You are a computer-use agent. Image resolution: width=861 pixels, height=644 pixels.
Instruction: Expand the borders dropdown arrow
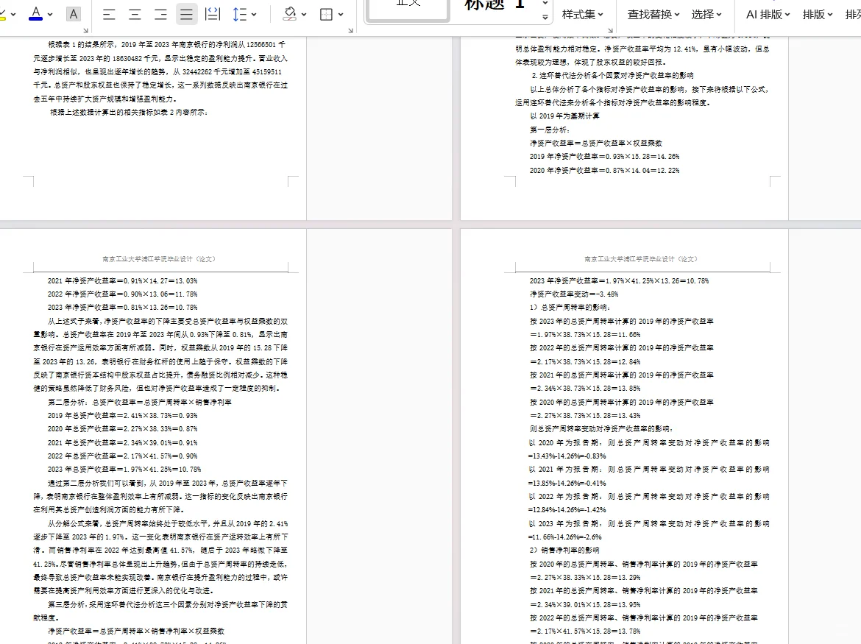[341, 14]
